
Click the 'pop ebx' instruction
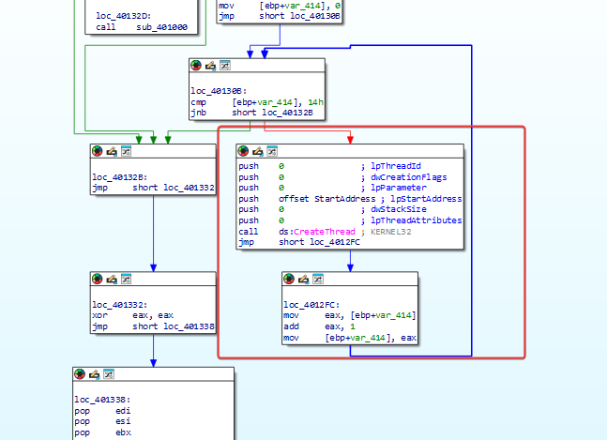point(102,432)
